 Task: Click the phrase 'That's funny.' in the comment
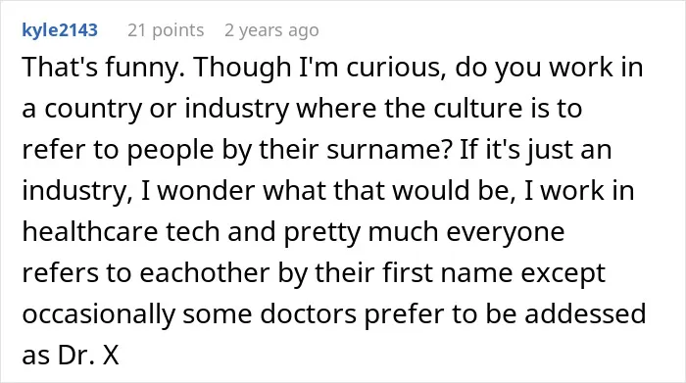tap(103, 69)
